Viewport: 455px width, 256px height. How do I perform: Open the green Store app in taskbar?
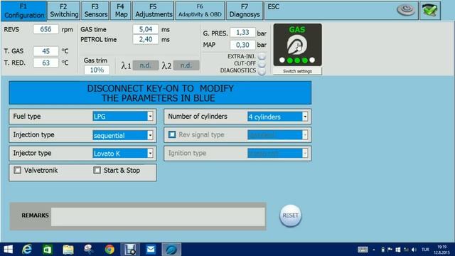pos(48,250)
